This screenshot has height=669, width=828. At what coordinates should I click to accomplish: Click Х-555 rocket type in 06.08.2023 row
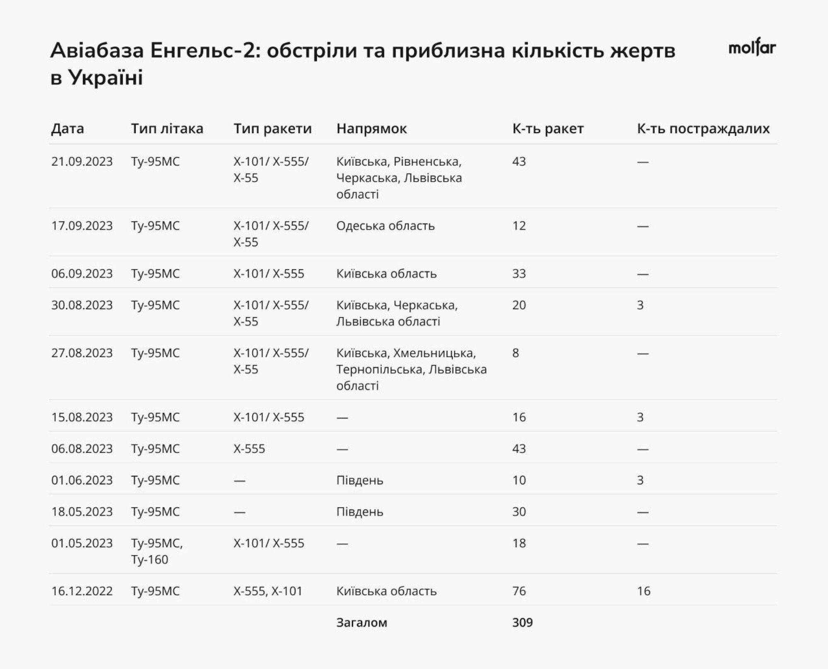249,449
